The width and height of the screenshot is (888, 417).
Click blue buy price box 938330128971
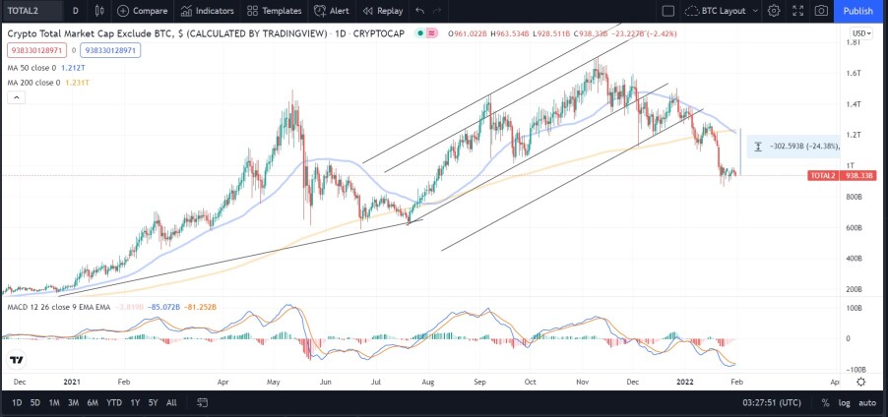[x=110, y=50]
